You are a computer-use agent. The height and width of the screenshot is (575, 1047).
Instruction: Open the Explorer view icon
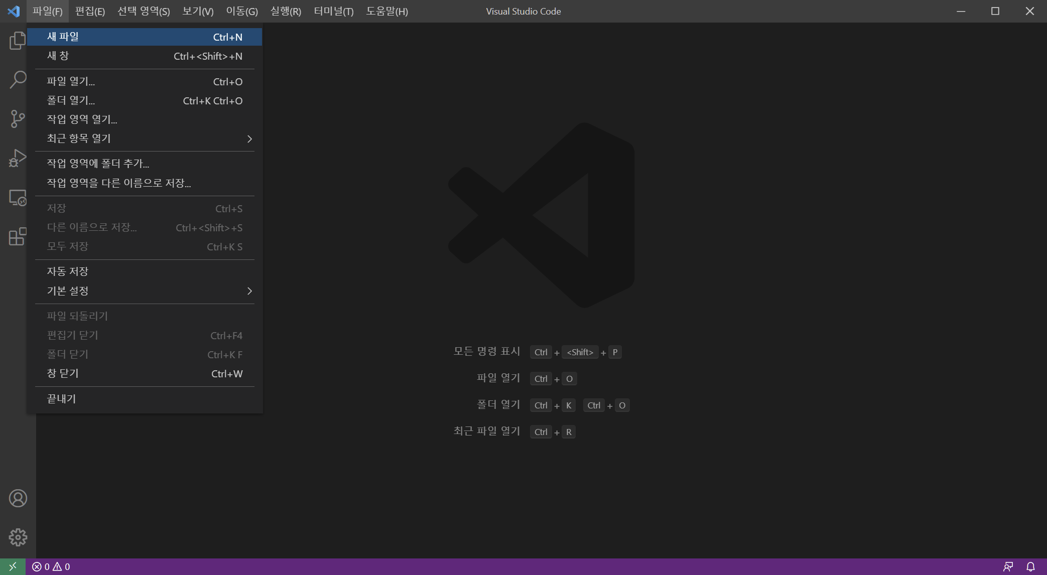pyautogui.click(x=18, y=41)
